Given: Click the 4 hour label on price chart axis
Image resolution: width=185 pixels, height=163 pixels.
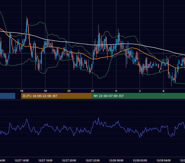Looking at the screenshot, I should (x=164, y=91).
